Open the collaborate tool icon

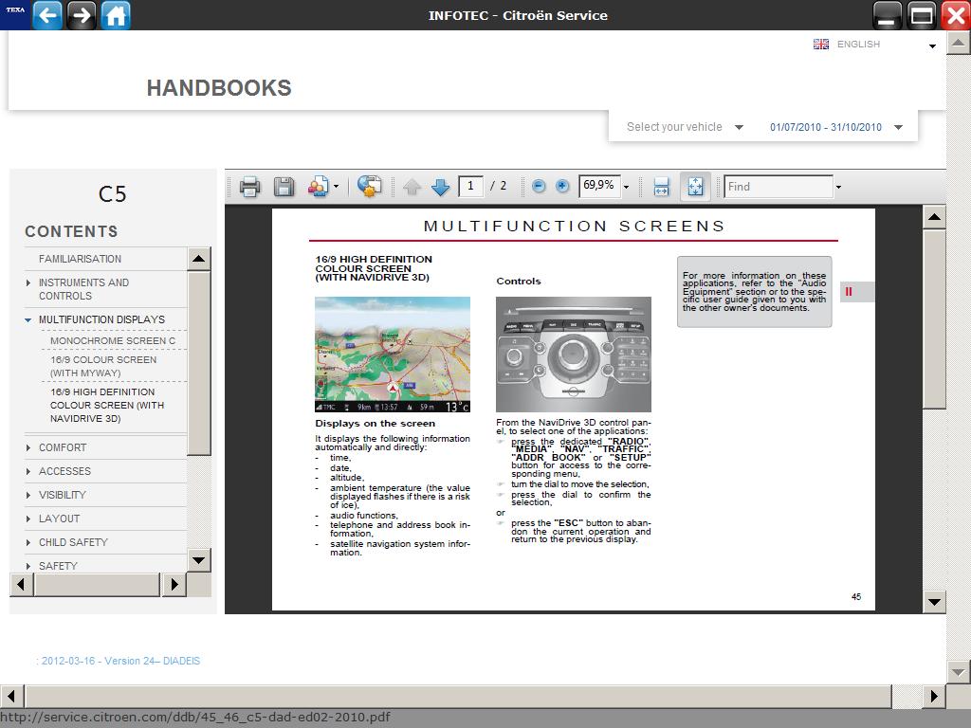(318, 187)
